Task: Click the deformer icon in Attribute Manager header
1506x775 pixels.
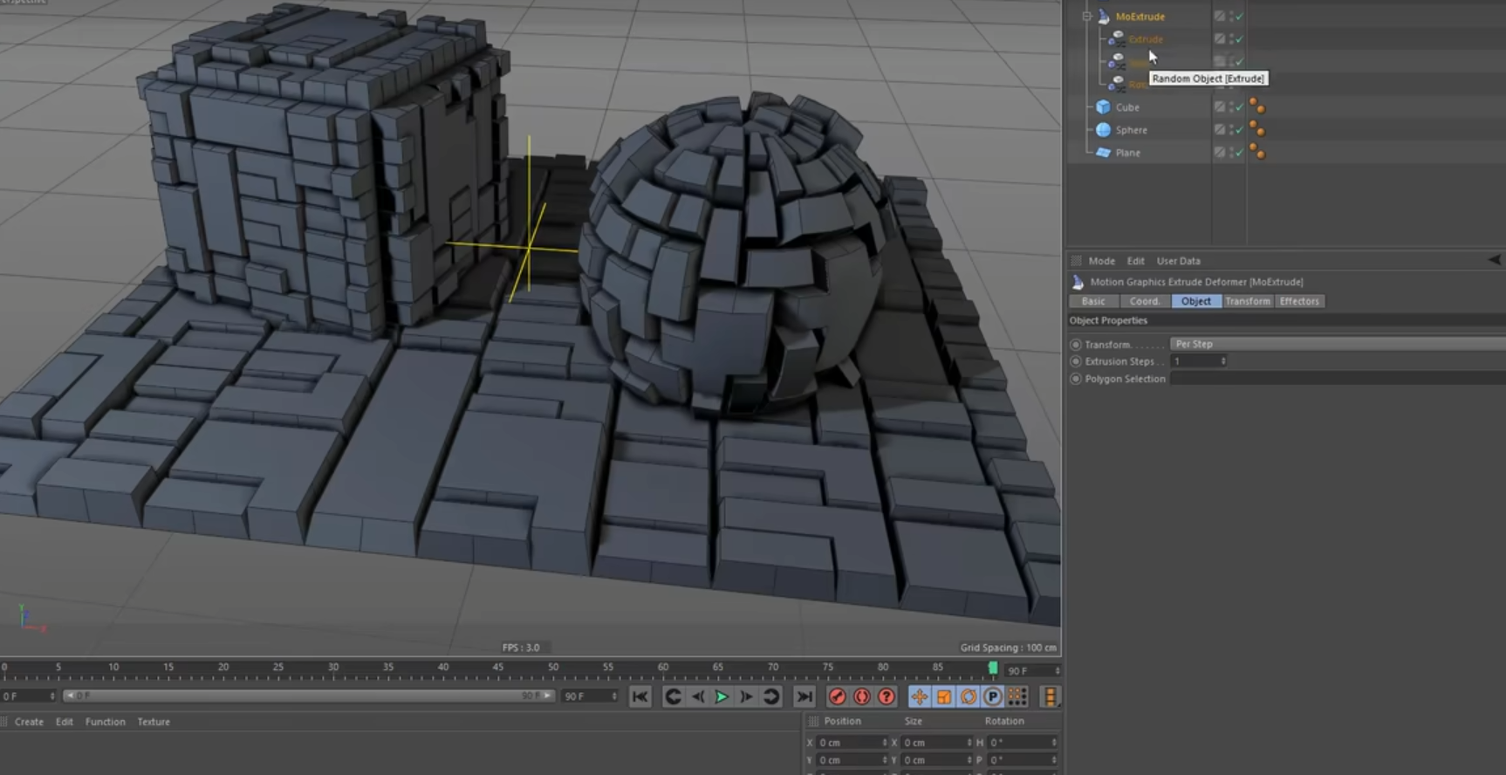Action: tap(1078, 282)
